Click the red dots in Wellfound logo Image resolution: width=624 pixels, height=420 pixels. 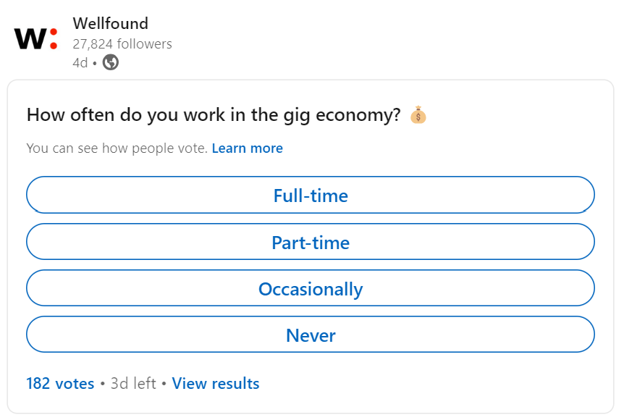coord(52,38)
